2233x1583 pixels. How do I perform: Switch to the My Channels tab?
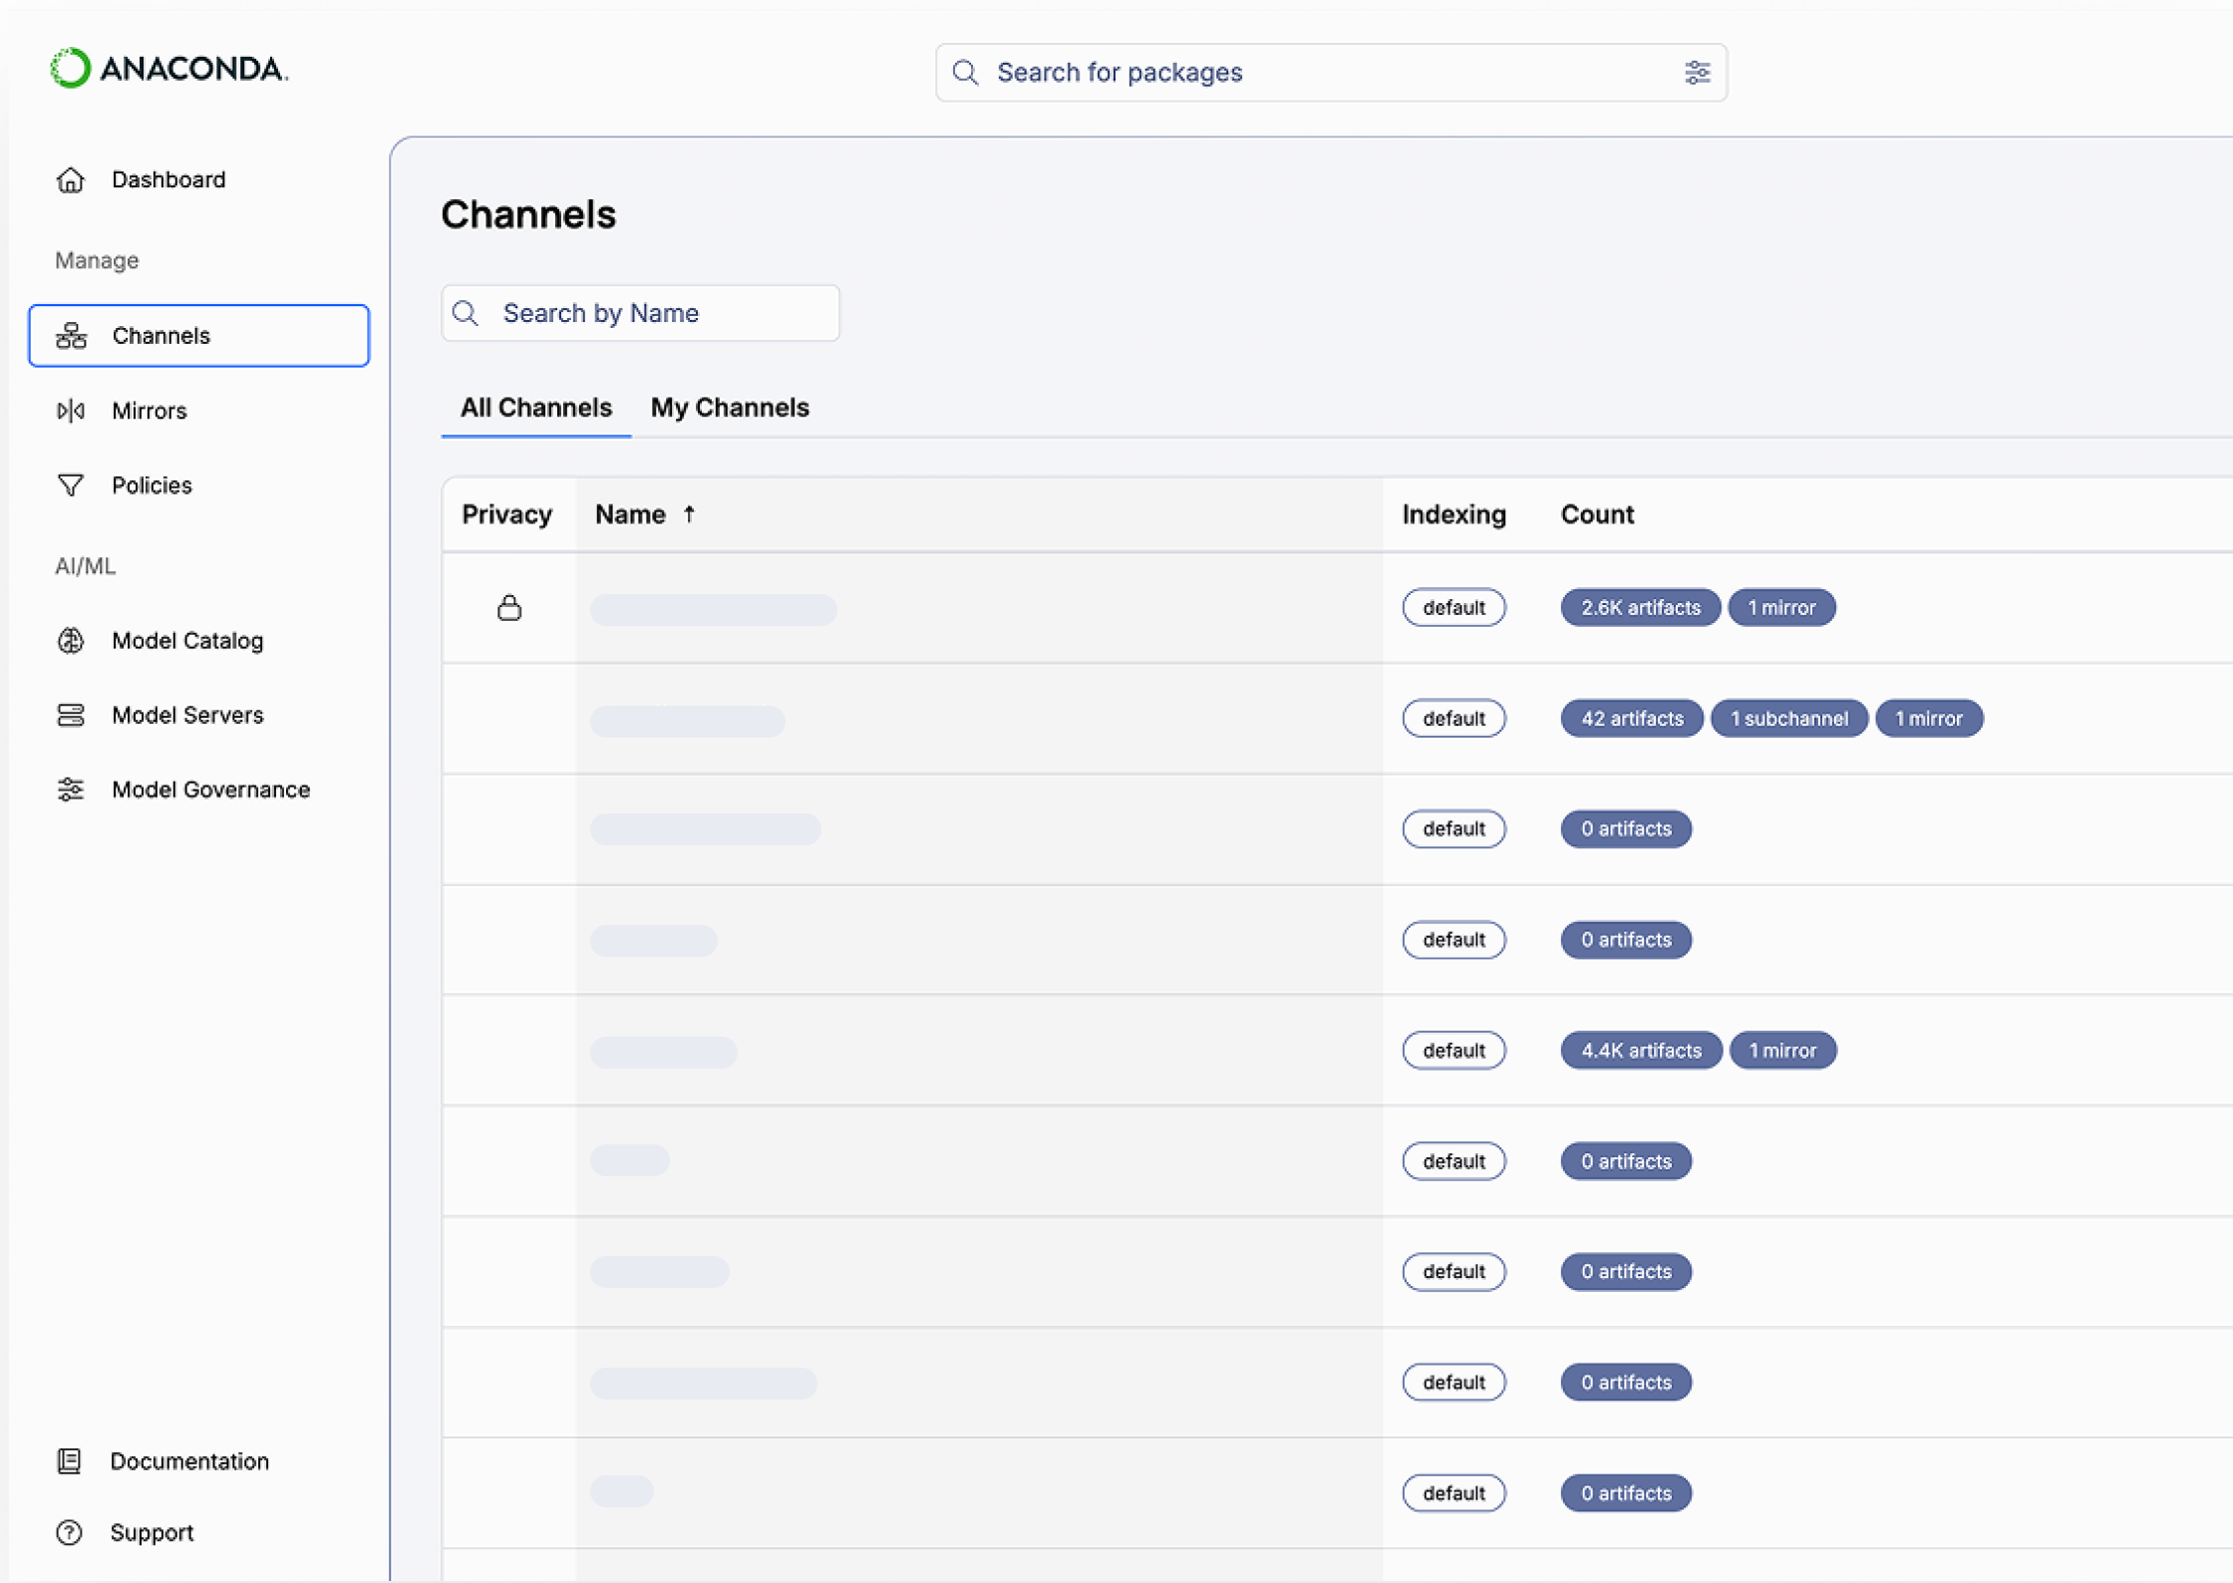[x=730, y=408]
